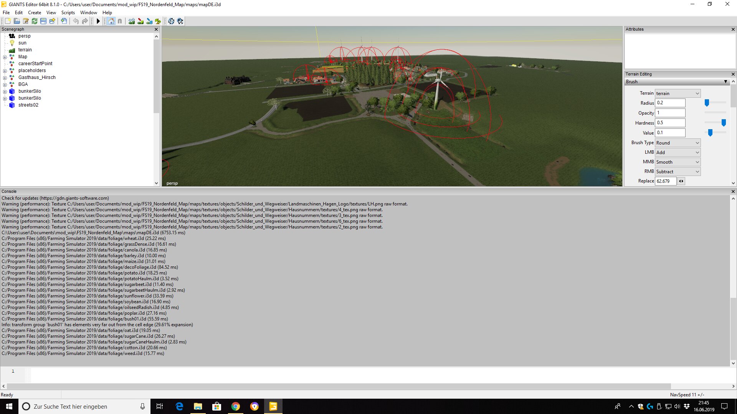
Task: Click the green reload arrows icon
Action: click(35, 21)
